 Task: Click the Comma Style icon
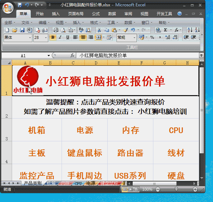point(160,38)
